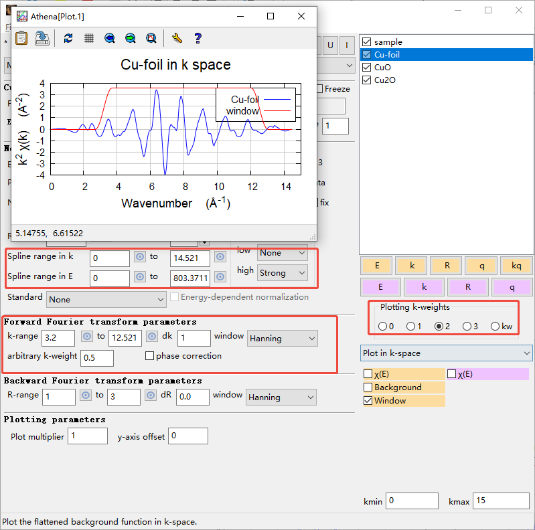Toggle the plot grid icon
This screenshot has height=530, width=535.
point(88,38)
